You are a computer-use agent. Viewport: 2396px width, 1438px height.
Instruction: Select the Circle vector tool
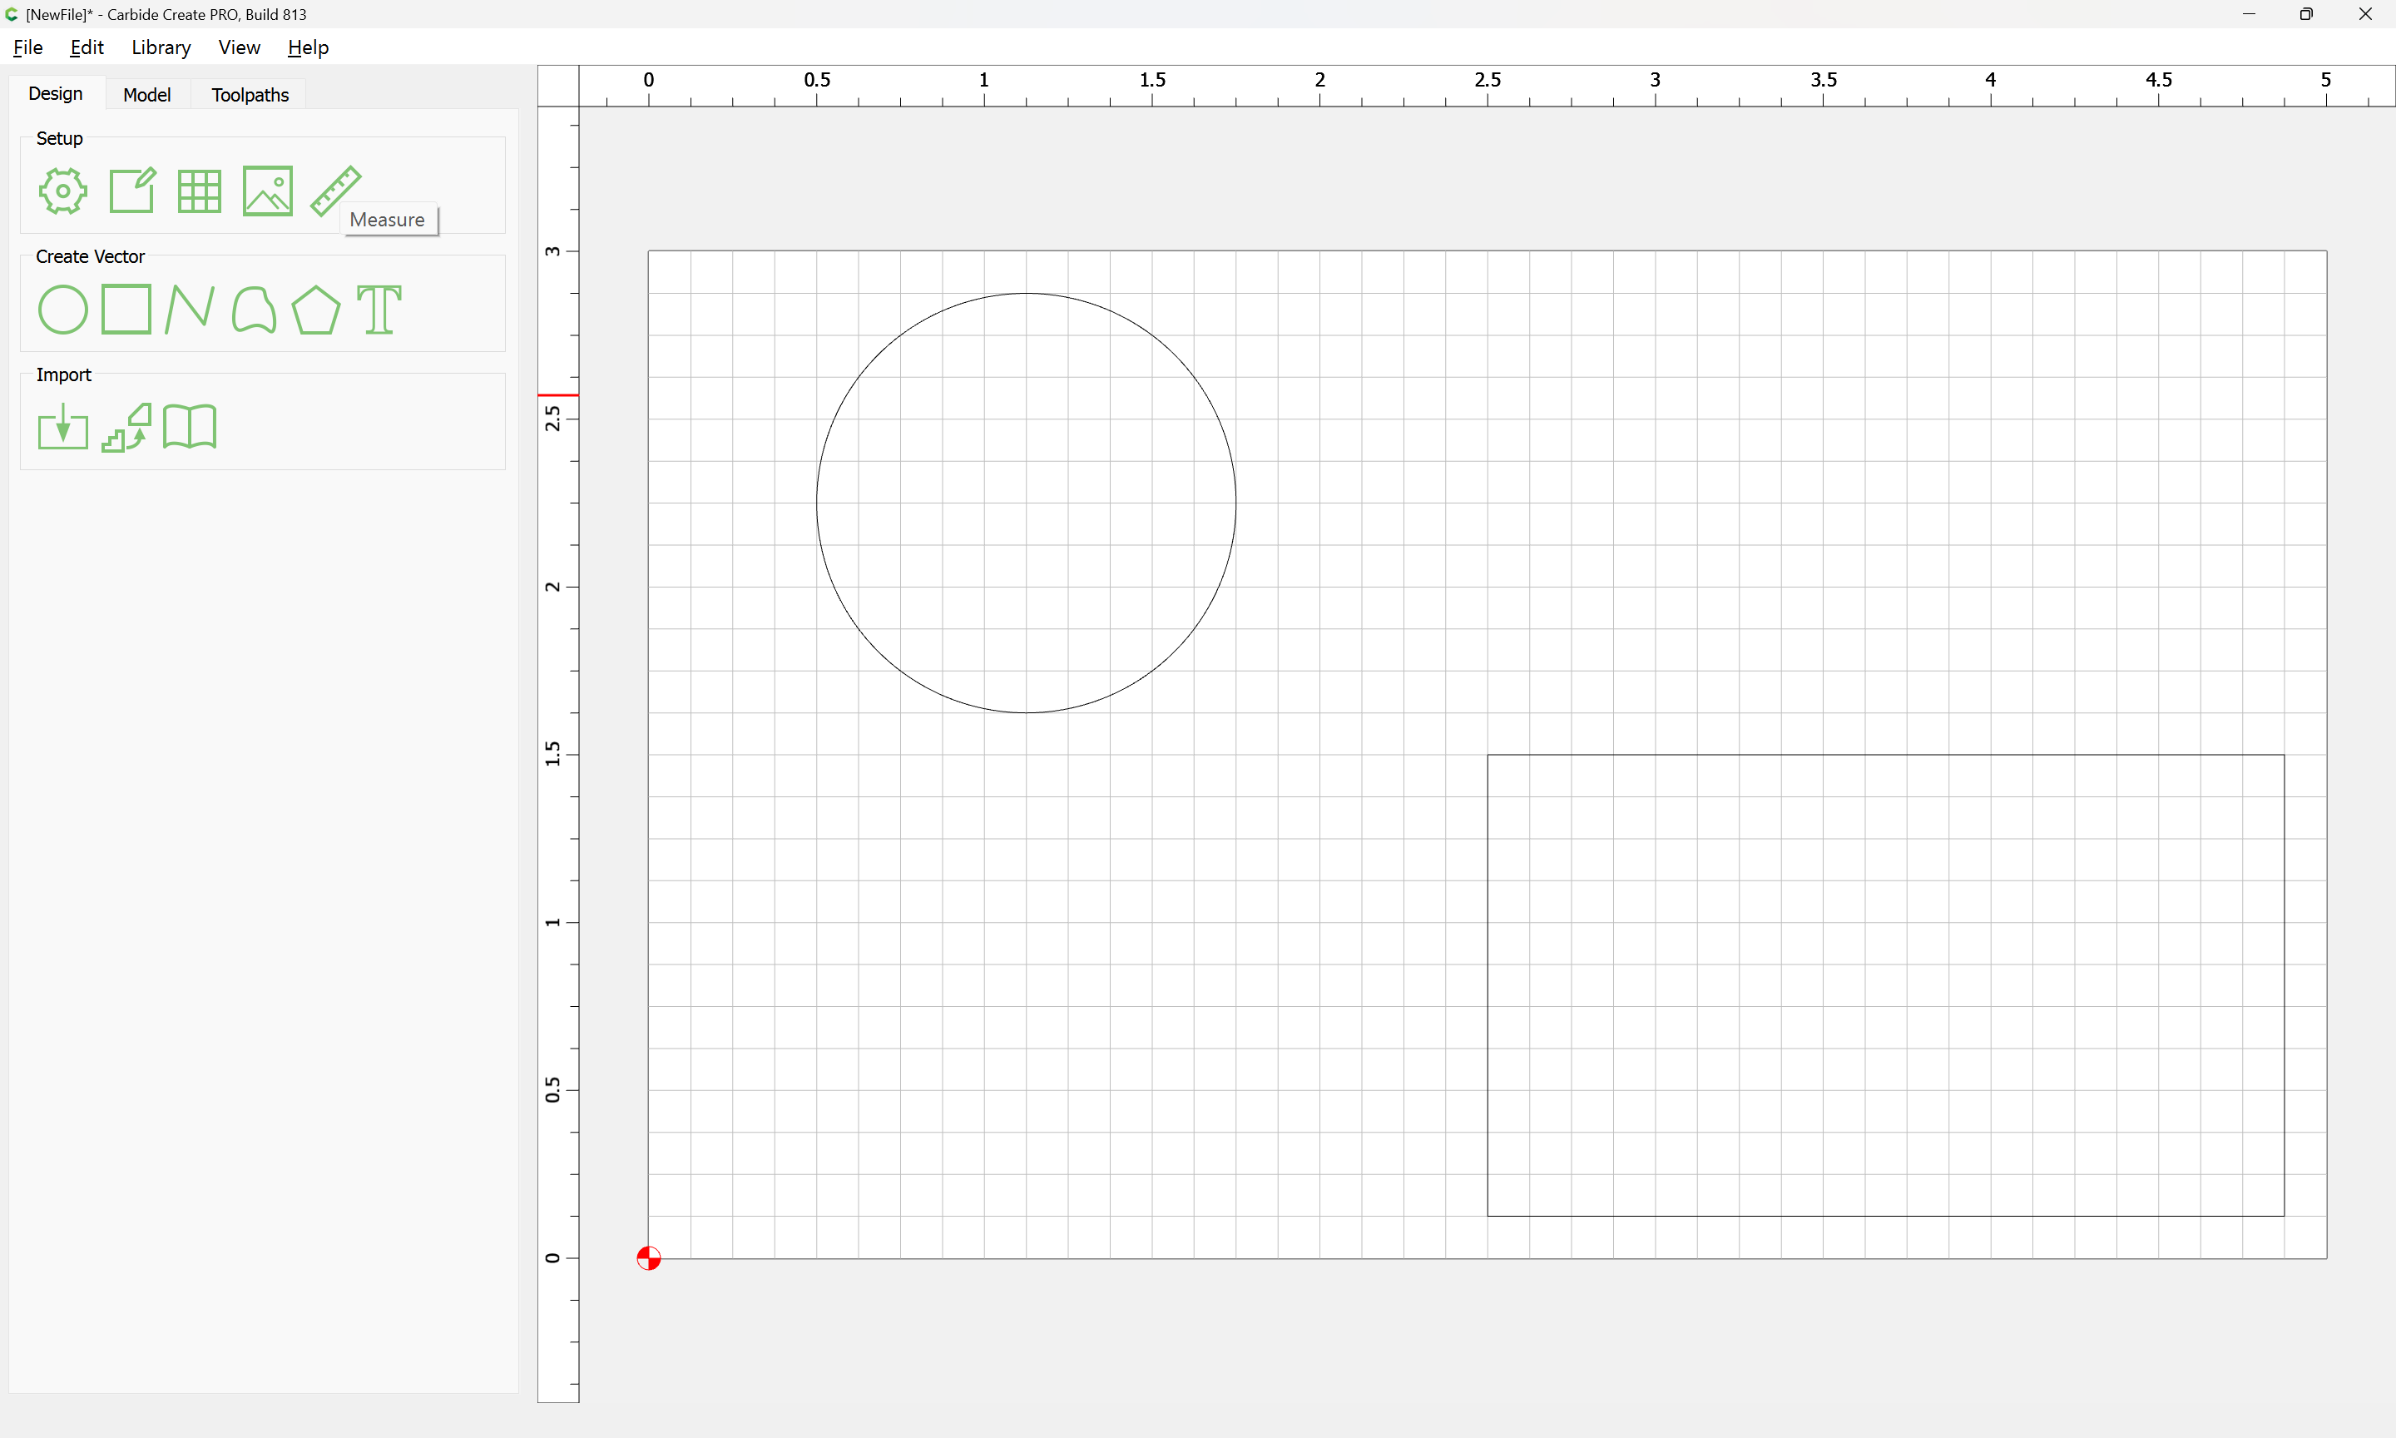63,309
